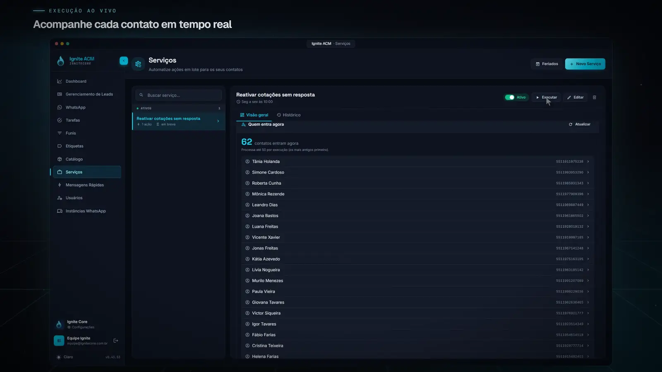
Task: Select the Visão geral tab
Action: [x=254, y=115]
